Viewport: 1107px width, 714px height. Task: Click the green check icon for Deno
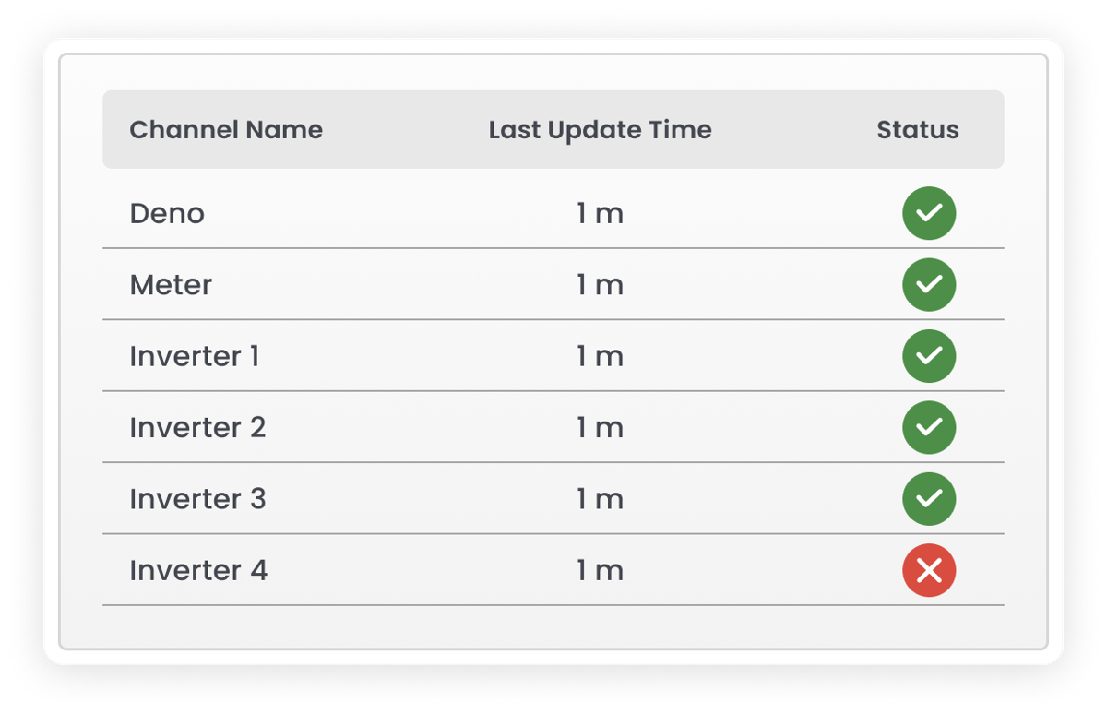(x=929, y=213)
